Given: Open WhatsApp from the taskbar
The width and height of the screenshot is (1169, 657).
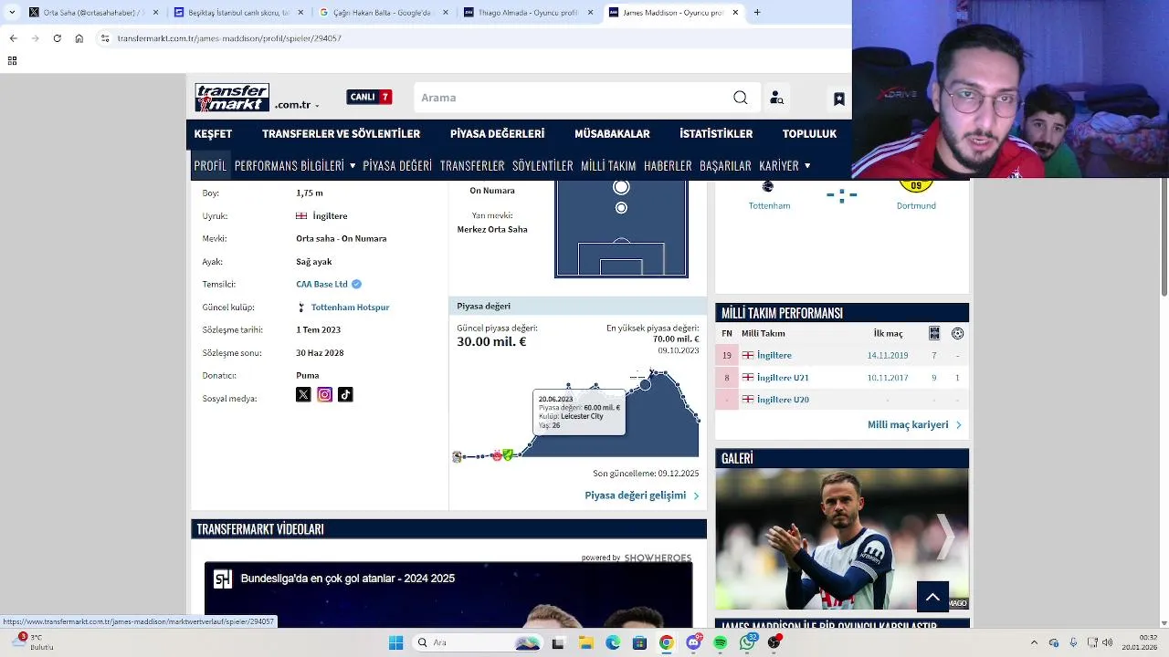Looking at the screenshot, I should [x=748, y=642].
